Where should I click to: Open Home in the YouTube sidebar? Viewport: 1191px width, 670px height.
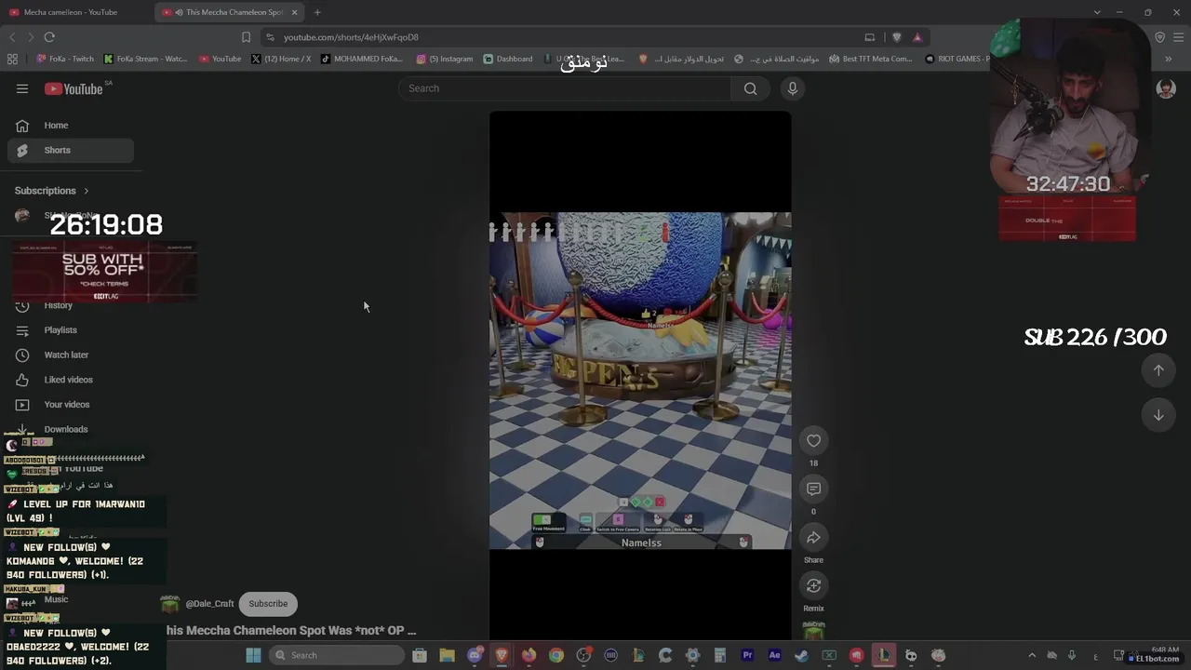(71, 126)
